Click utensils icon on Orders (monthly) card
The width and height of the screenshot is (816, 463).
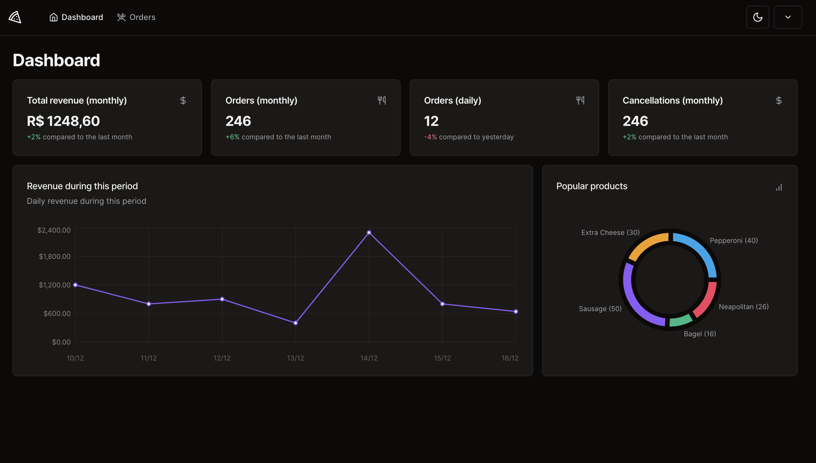pyautogui.click(x=382, y=100)
